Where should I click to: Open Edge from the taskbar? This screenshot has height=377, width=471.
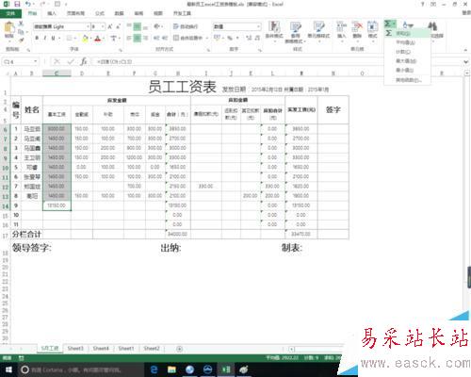(154, 369)
